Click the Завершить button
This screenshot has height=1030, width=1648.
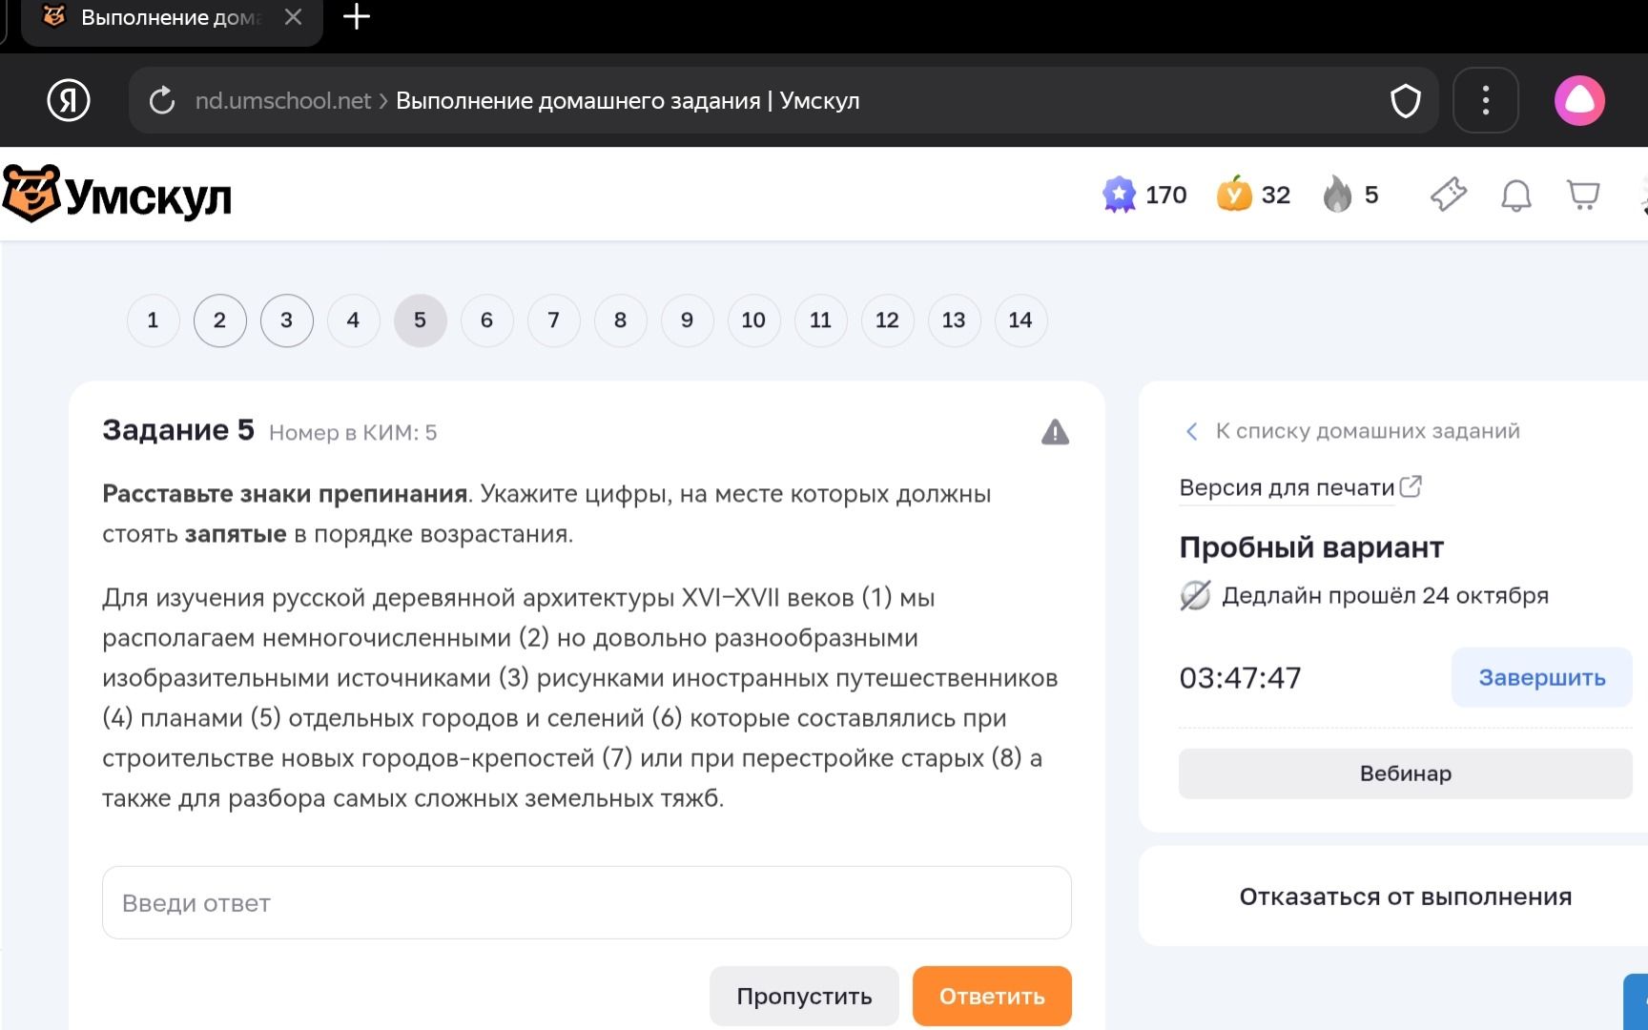point(1541,677)
